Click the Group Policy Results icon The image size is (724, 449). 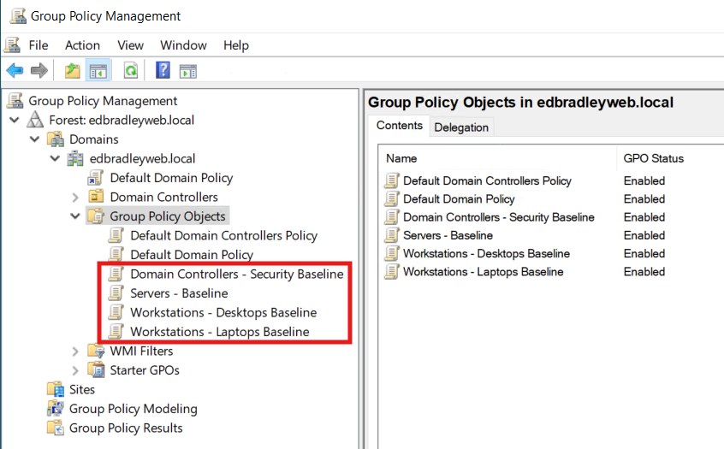56,428
